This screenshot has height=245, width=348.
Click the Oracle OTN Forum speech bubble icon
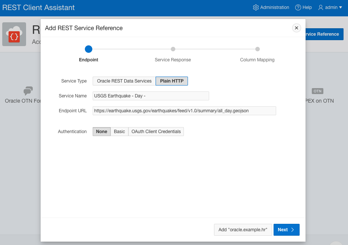coord(28,91)
